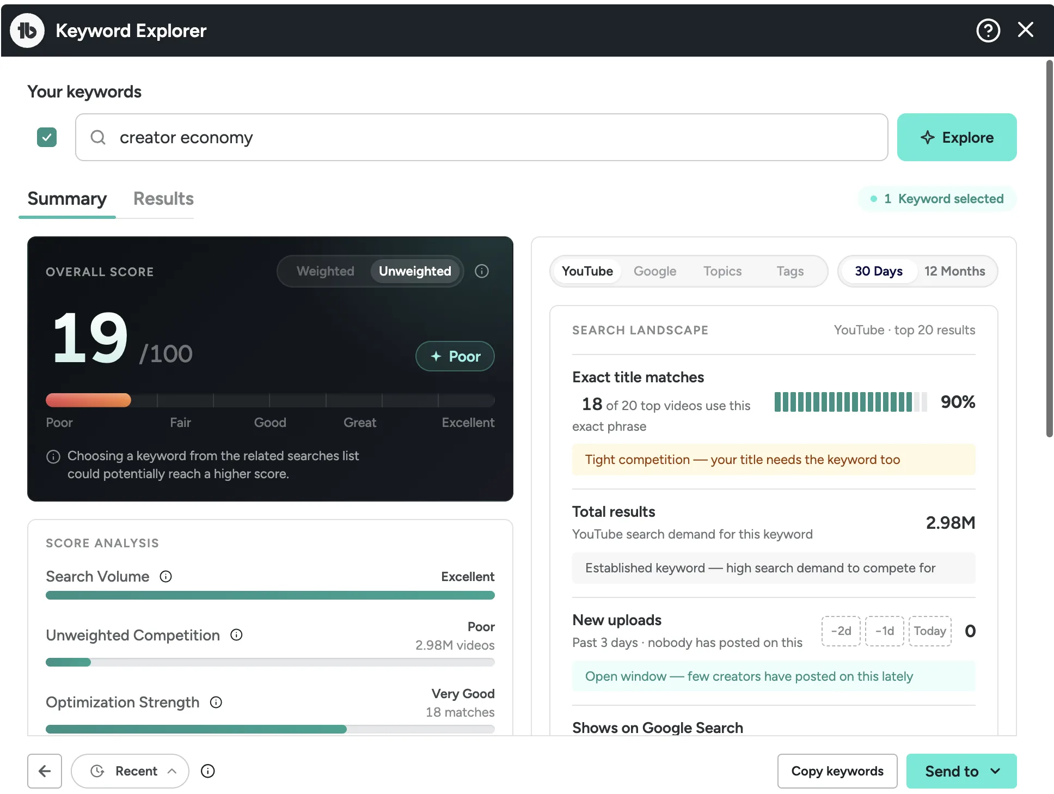The image size is (1054, 794).
Task: Click the Poor rating badge
Action: point(455,356)
